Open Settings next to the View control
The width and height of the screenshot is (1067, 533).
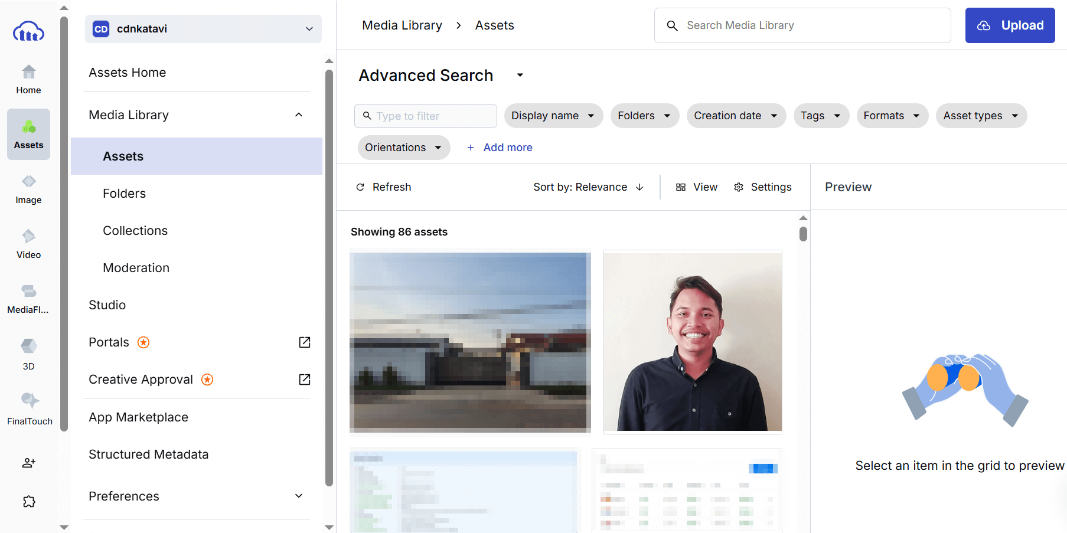(763, 187)
